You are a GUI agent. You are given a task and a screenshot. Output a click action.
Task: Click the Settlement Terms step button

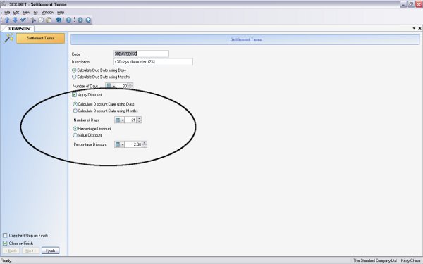(x=40, y=38)
